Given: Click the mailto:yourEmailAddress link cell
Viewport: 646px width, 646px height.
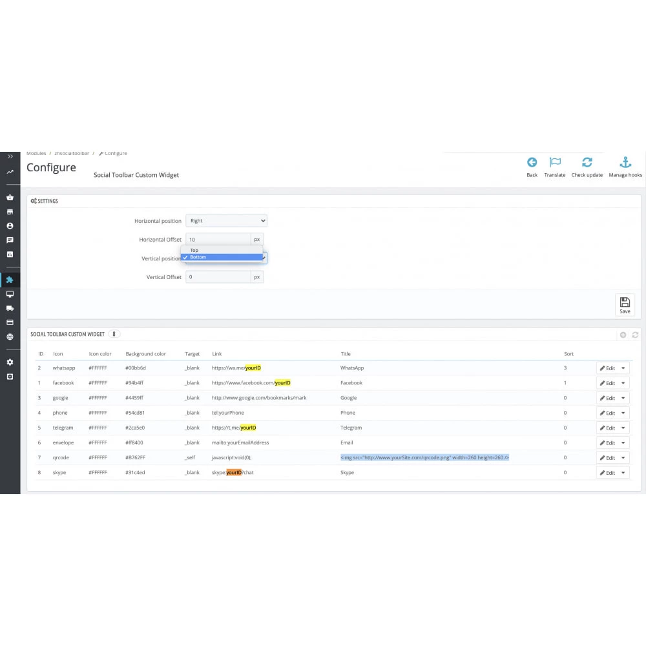Looking at the screenshot, I should (x=240, y=443).
